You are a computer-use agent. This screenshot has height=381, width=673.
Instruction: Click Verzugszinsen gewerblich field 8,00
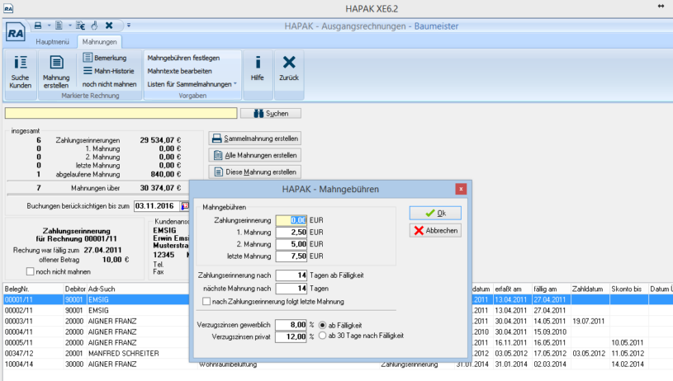click(x=291, y=325)
